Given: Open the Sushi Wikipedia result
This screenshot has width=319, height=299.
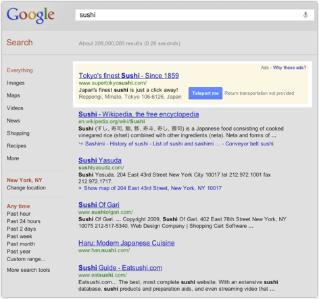Looking at the screenshot, I should click(139, 114).
